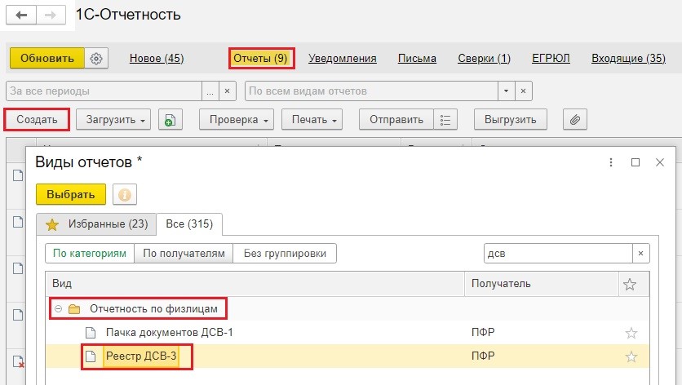Open the Письма section

click(417, 58)
